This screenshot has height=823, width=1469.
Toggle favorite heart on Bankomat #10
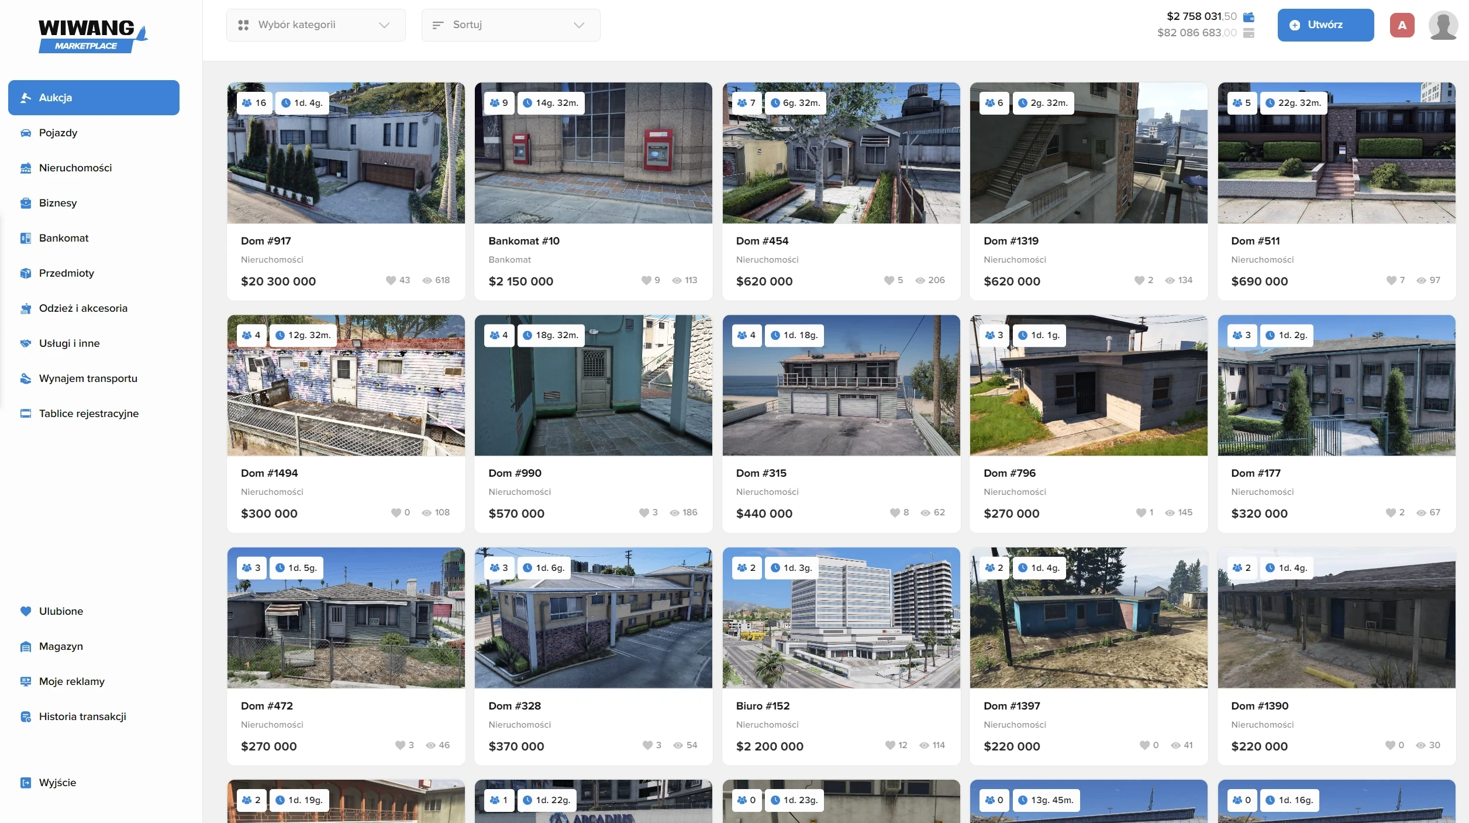tap(646, 280)
